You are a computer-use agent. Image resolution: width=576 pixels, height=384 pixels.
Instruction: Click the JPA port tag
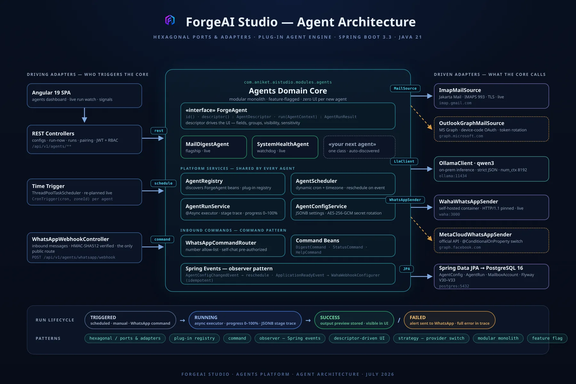(x=407, y=269)
